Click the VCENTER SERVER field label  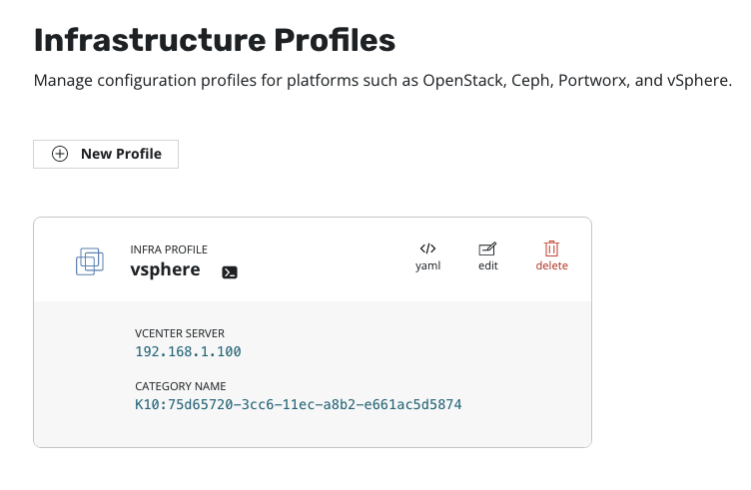[181, 333]
